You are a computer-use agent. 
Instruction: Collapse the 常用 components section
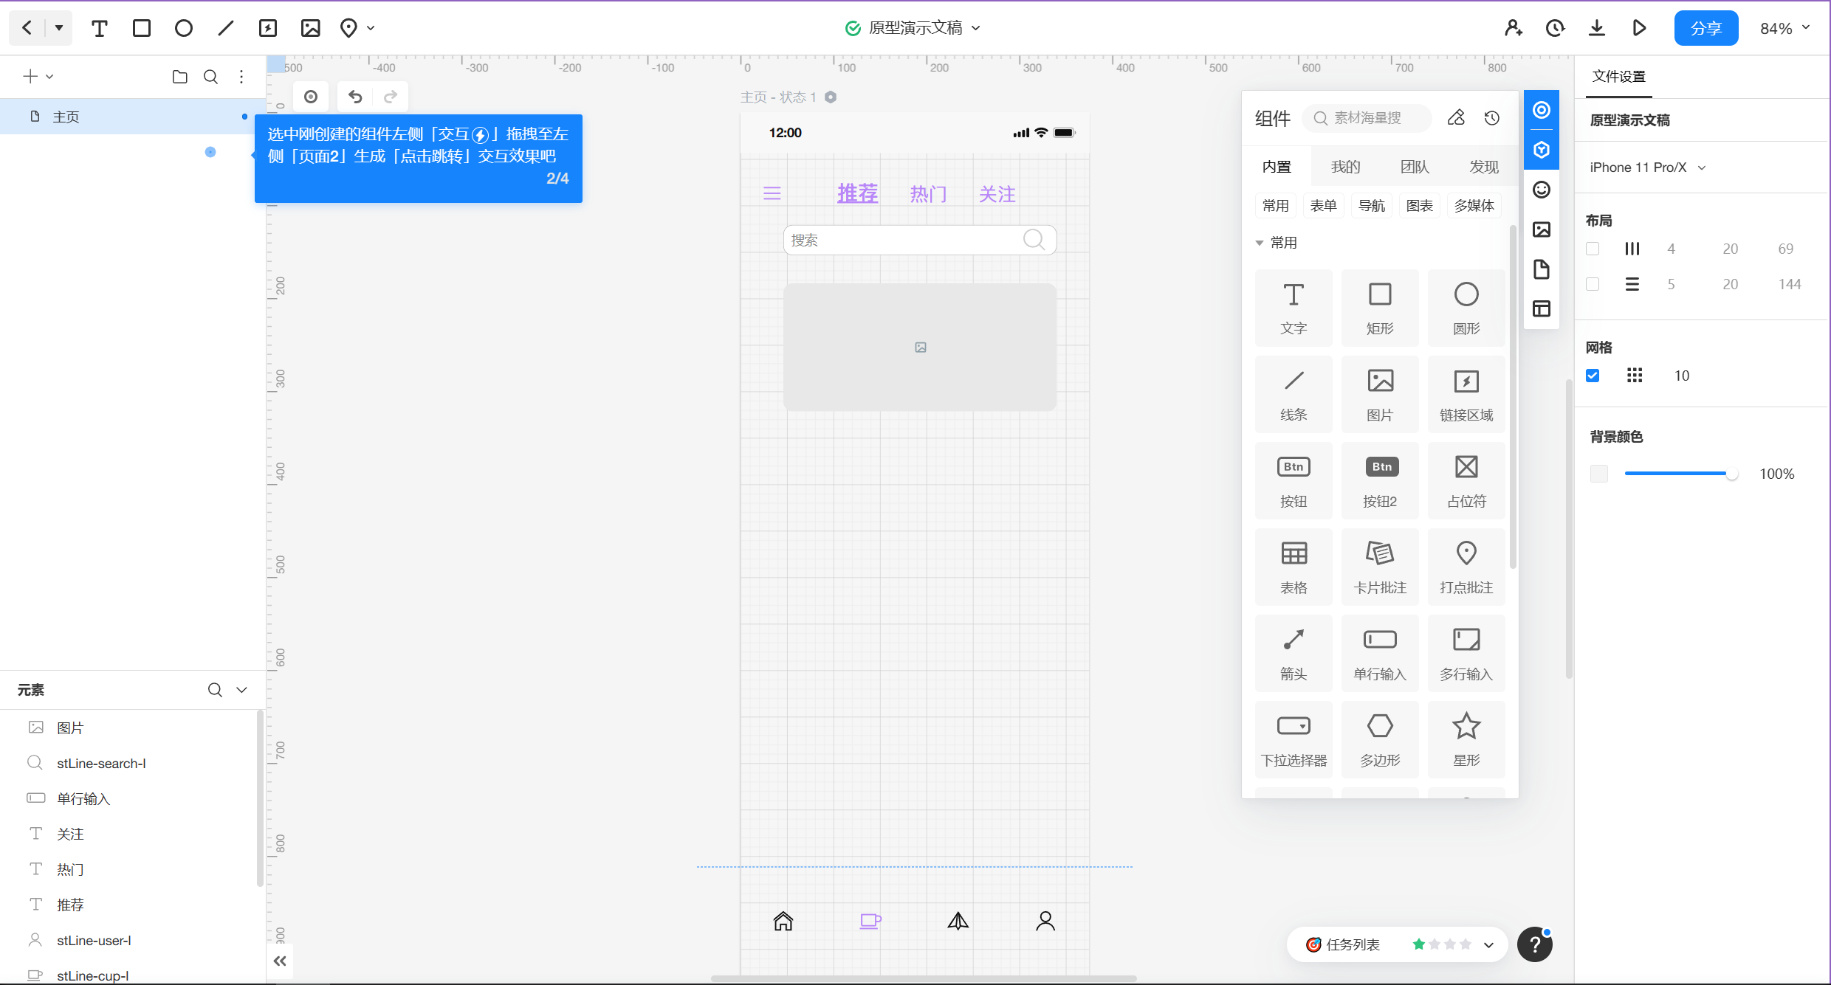point(1260,243)
